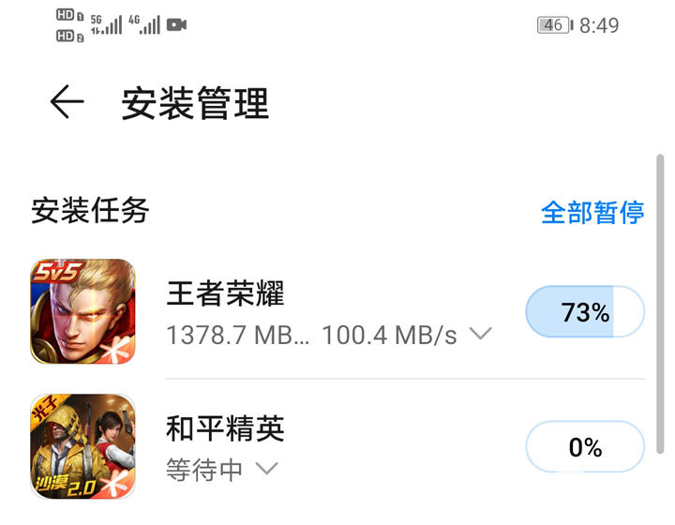Tap the 安装任务 section header
Screen dimensions: 675x525
point(90,210)
